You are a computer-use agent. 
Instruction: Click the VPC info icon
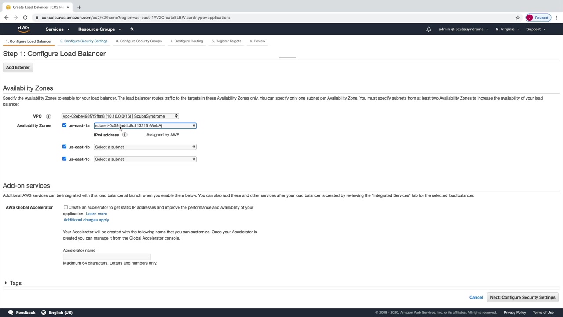[x=48, y=117]
